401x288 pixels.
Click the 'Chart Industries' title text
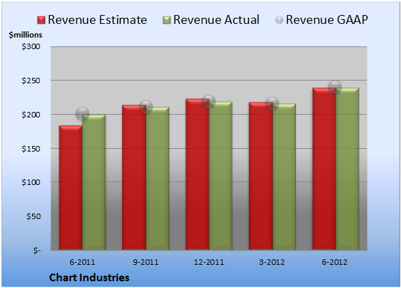pos(89,278)
